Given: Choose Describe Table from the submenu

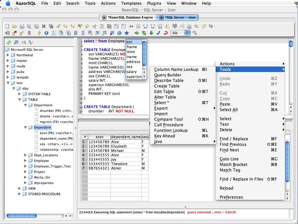Looking at the screenshot, I should [182, 80].
